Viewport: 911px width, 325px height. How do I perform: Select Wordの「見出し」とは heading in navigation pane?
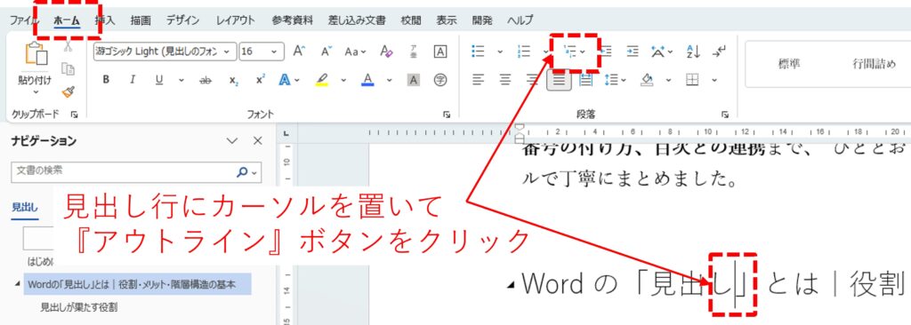[137, 284]
